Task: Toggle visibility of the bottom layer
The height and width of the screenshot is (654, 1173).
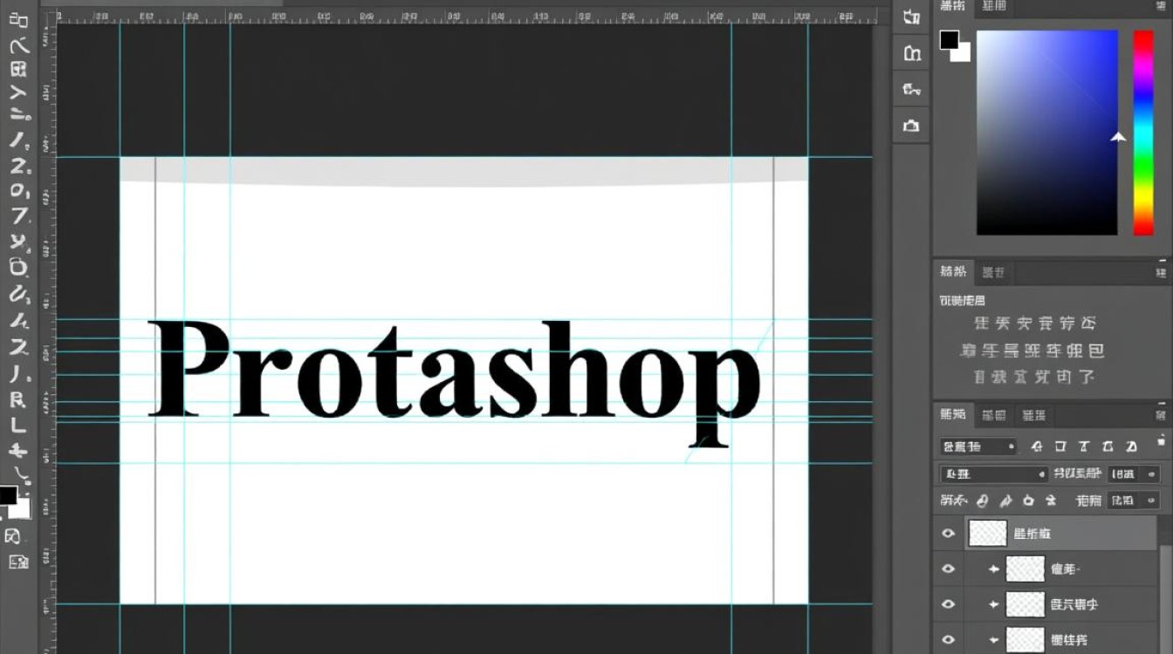Action: 949,639
